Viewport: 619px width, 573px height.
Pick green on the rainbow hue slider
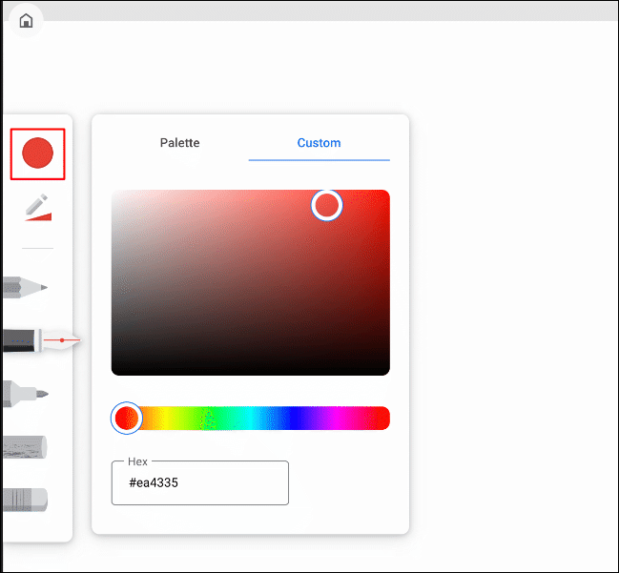point(212,418)
